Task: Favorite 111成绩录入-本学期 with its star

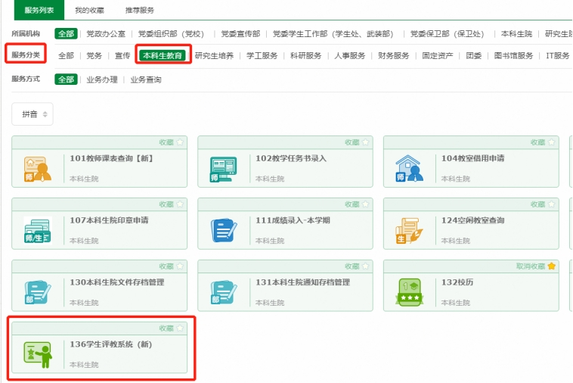Action: click(x=365, y=204)
